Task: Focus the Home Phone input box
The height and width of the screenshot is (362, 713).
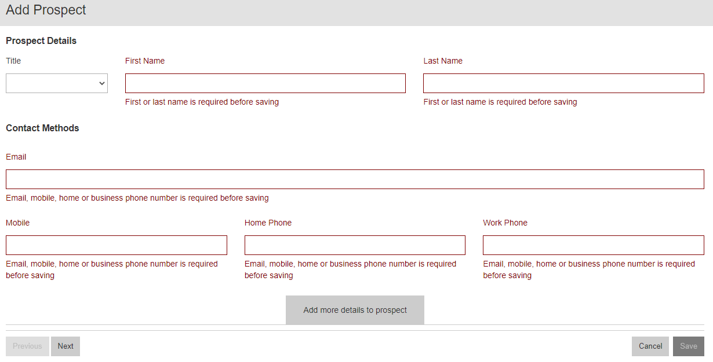Action: pyautogui.click(x=355, y=245)
